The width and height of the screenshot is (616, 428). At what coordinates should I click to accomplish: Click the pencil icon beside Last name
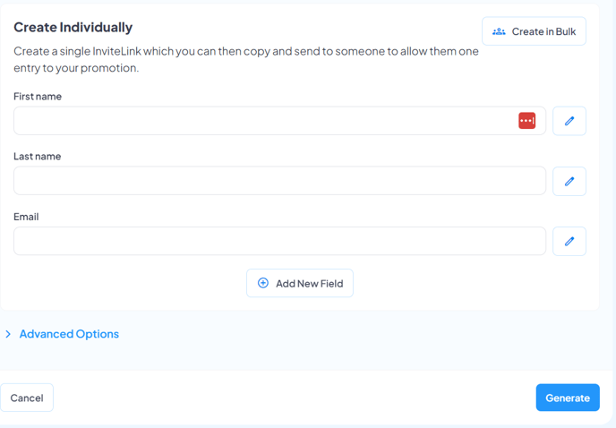(569, 181)
